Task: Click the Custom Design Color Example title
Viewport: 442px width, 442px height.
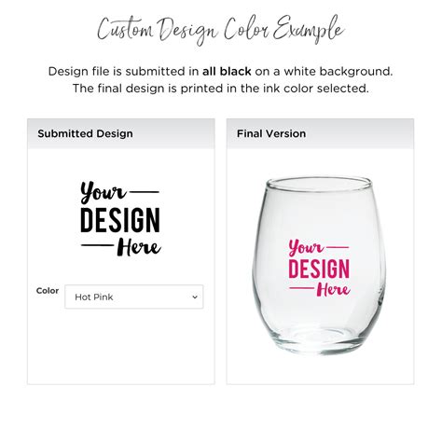Action: click(x=221, y=30)
